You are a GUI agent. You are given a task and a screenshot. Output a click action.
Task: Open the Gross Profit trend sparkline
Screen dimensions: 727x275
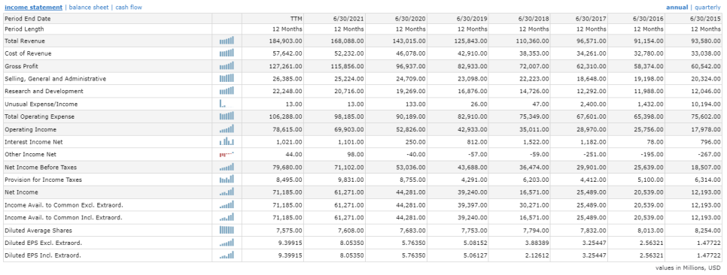[x=227, y=65]
